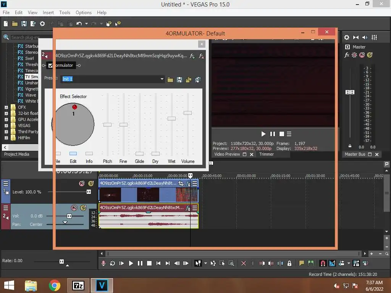391x293 pixels.
Task: Open Event FX on the audio clip
Action: (188, 208)
